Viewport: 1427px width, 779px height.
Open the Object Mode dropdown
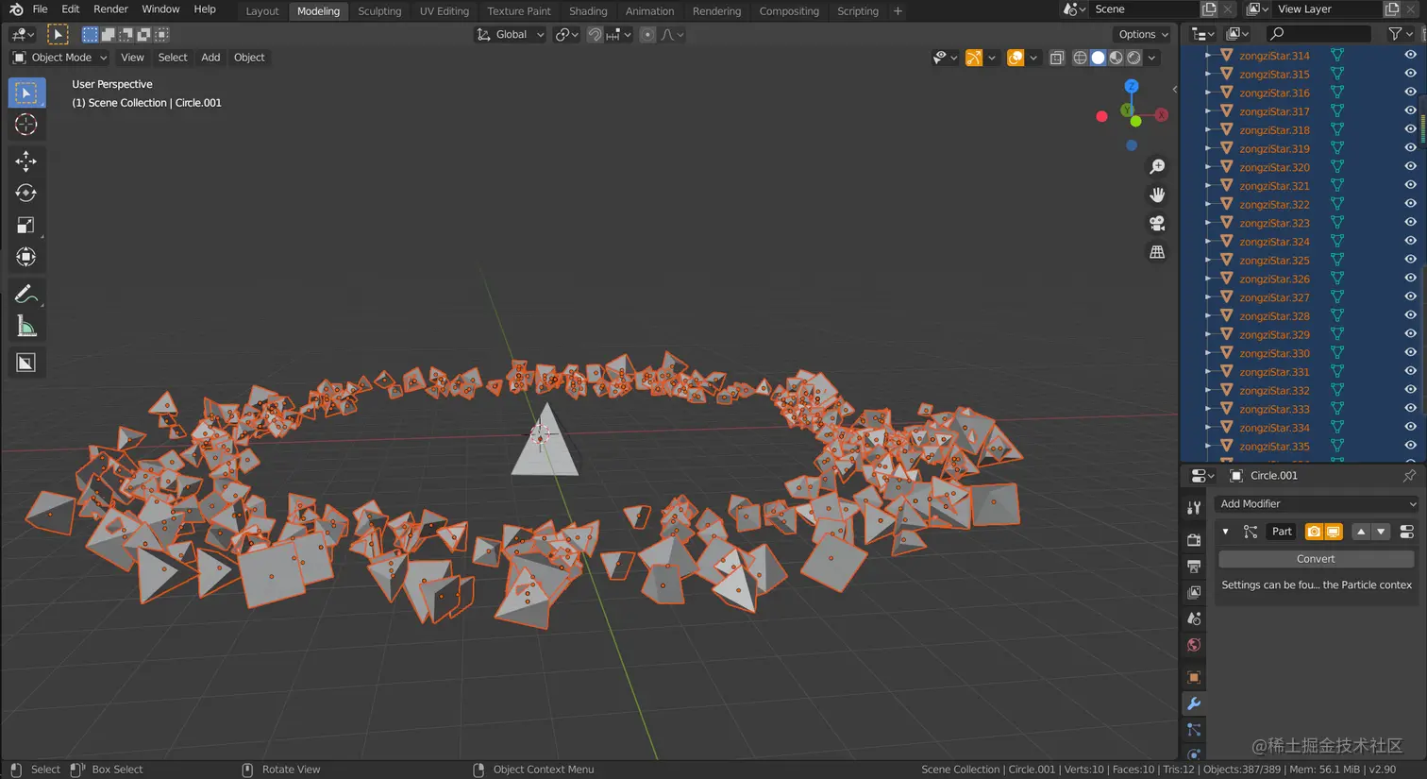pos(60,58)
